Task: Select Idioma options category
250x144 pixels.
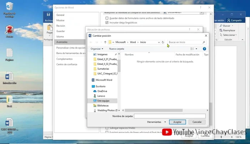Action: pos(60,37)
